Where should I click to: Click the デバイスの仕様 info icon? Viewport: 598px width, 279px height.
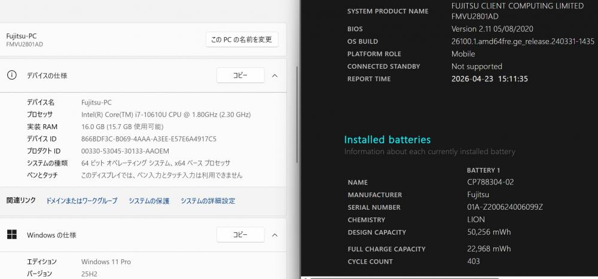tap(11, 75)
